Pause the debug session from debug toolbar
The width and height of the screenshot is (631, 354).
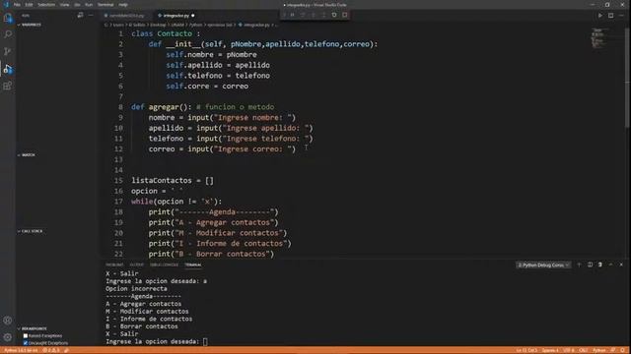tap(293, 15)
